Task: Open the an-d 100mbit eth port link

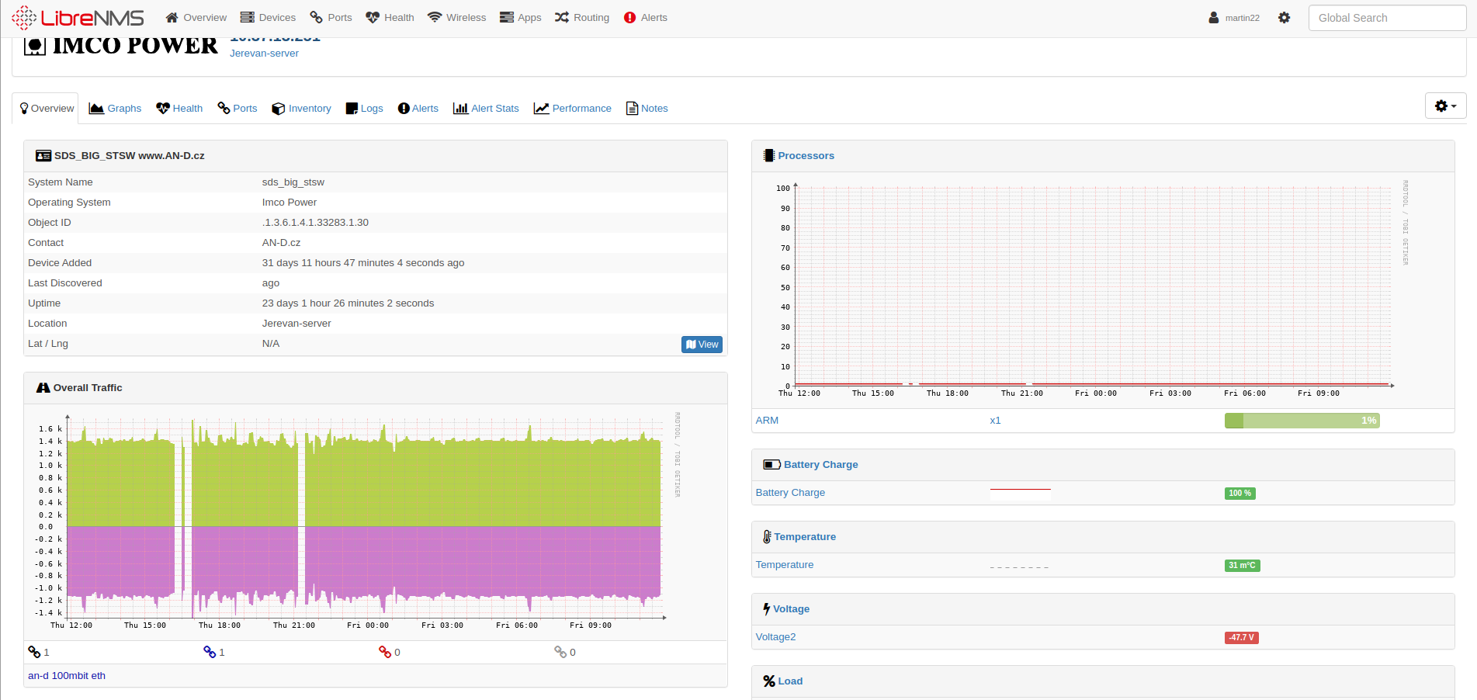Action: click(67, 676)
